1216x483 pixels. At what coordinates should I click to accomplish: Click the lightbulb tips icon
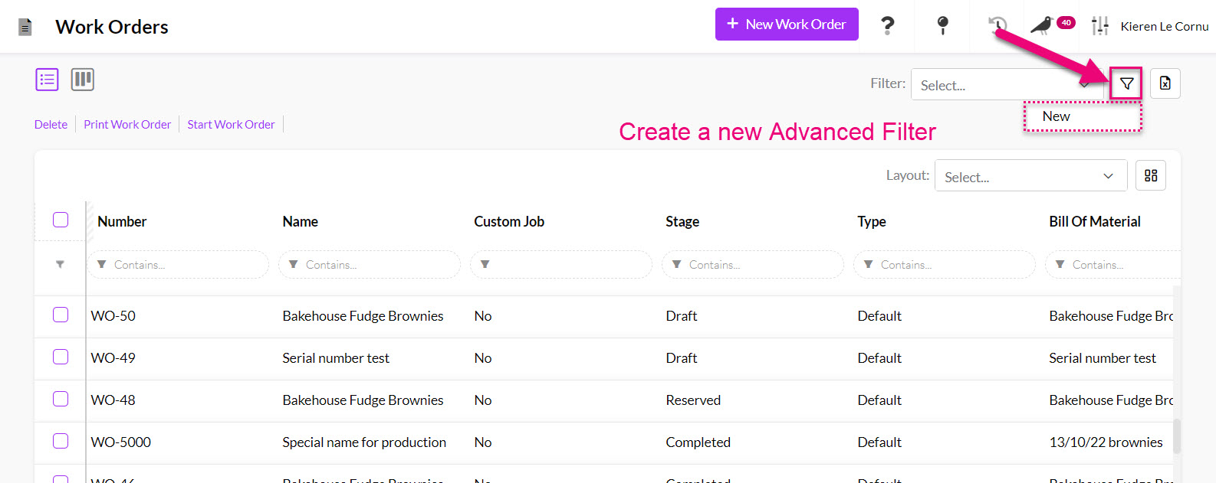pyautogui.click(x=942, y=26)
